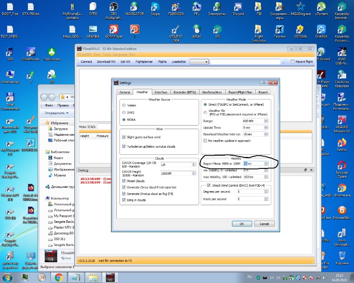
Task: Uncheck Slight gusty surface wind
Action: pyautogui.click(x=124, y=137)
